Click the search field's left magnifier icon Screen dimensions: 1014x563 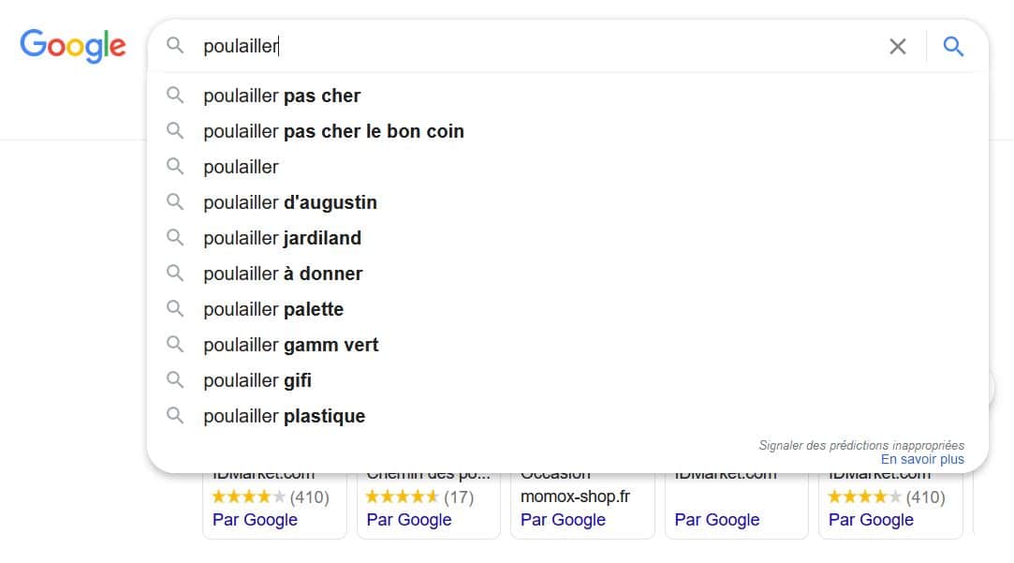175,46
